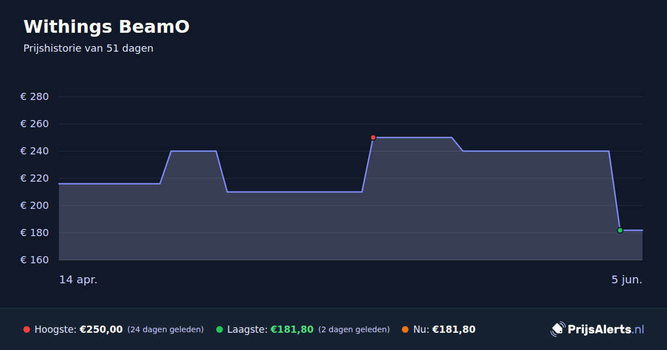Click the highest price value €250,00

click(101, 329)
